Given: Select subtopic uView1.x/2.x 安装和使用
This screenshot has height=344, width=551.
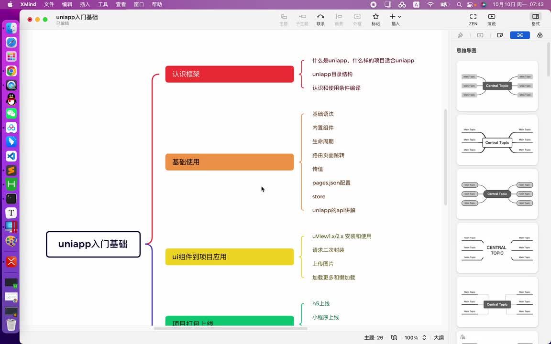Looking at the screenshot, I should (342, 236).
